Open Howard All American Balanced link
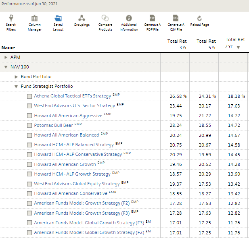249x238 pixels. [67, 135]
